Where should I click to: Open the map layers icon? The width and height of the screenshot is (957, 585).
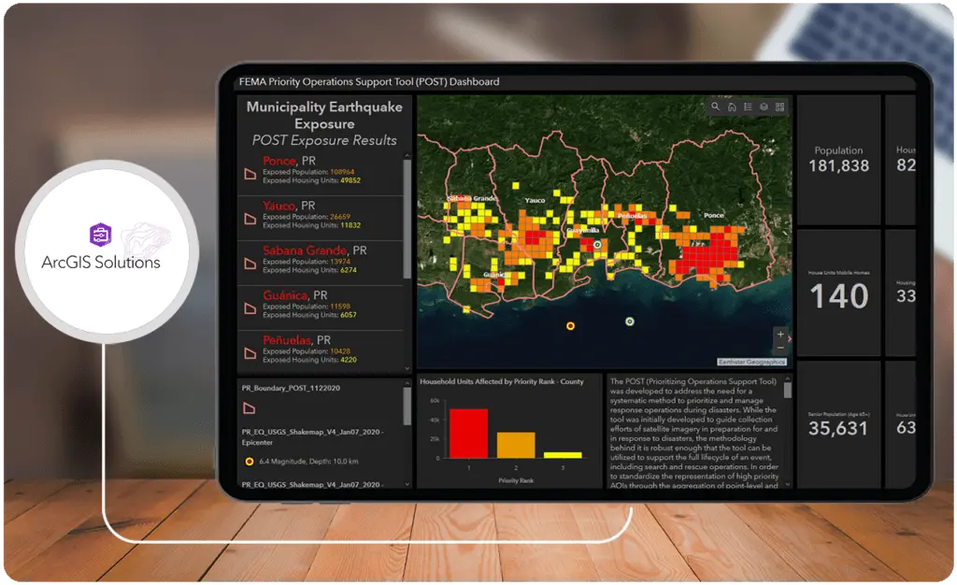pyautogui.click(x=764, y=107)
